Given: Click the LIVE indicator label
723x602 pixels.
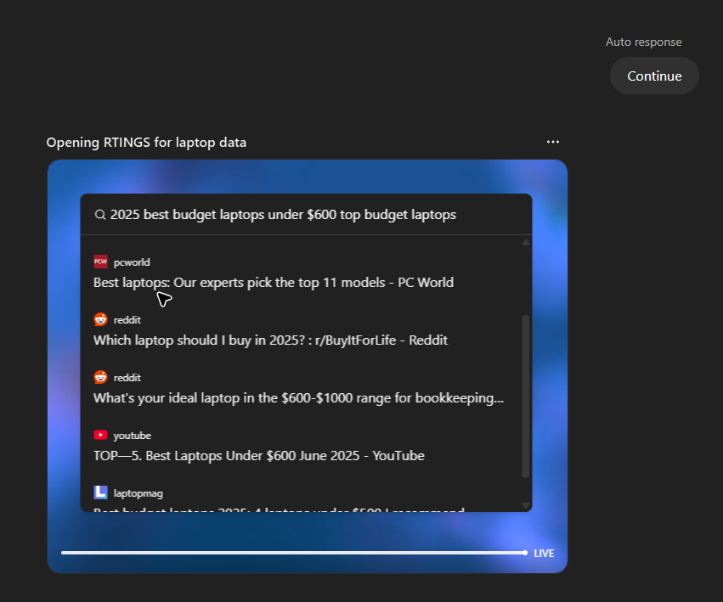Looking at the screenshot, I should (x=544, y=553).
